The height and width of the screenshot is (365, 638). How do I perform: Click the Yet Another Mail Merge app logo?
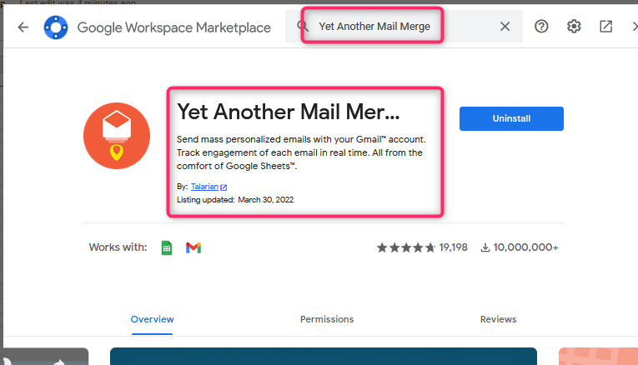(117, 136)
